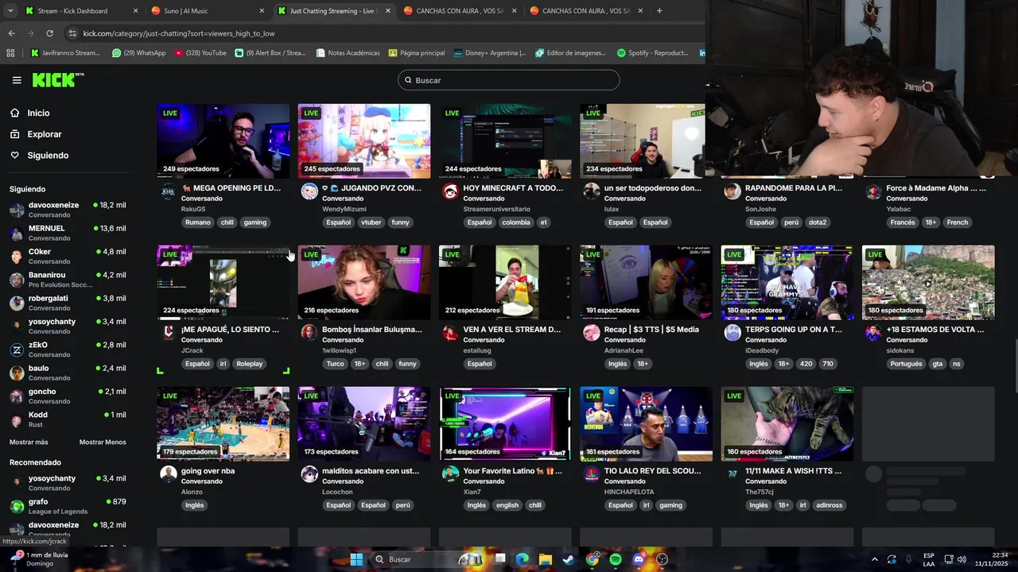Screen dimensions: 1018x572
Task: Open grafo avatar under Recomendado
Action: pos(17,506)
